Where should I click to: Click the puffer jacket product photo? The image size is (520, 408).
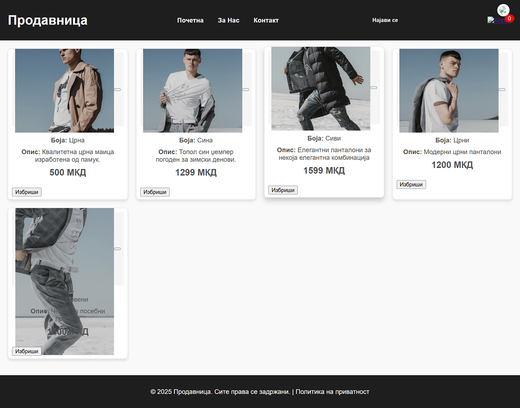point(321,89)
